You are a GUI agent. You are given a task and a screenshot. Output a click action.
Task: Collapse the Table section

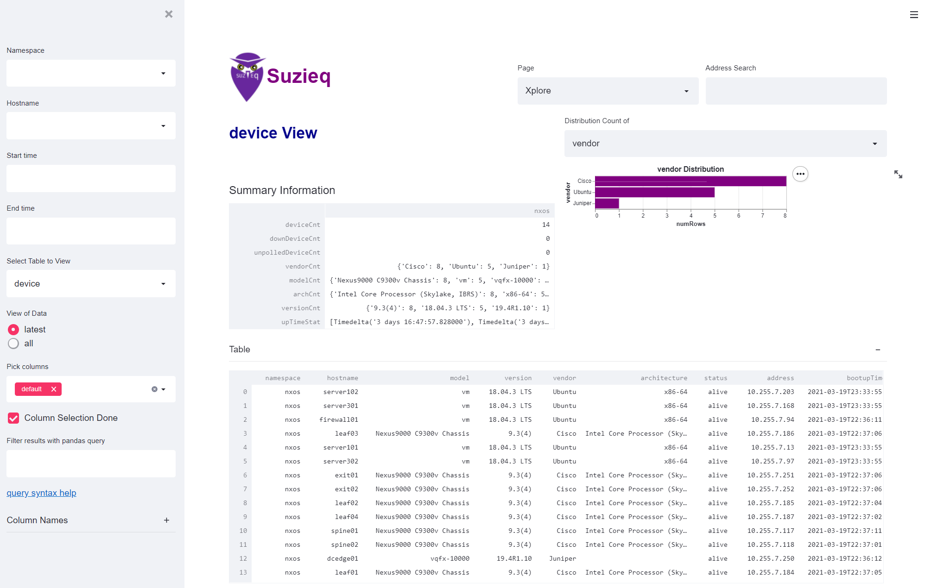pos(878,350)
